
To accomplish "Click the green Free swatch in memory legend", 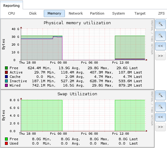I will 7,68.
